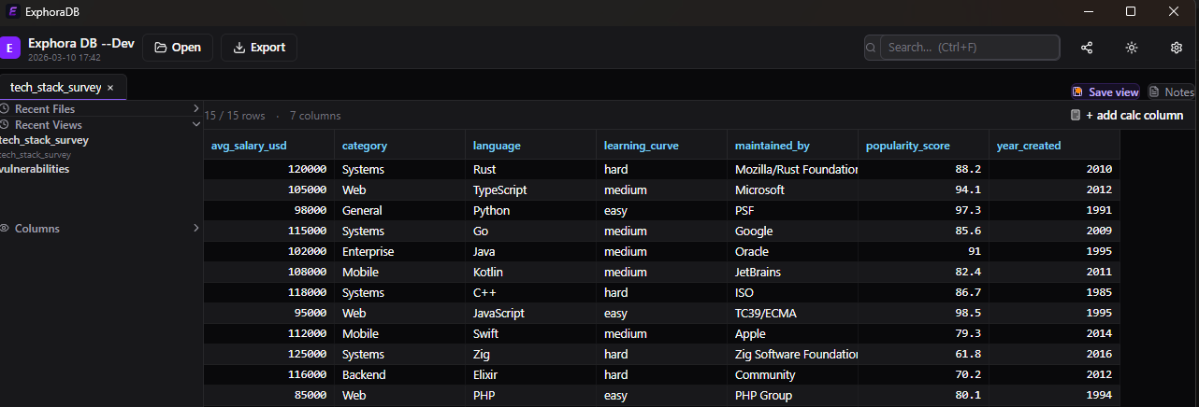Expand the Recent Files section chevron
1199x407 pixels.
pyautogui.click(x=195, y=109)
